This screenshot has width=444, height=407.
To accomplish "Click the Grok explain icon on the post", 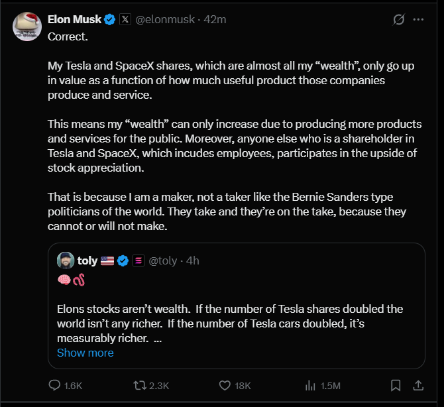I will click(399, 20).
